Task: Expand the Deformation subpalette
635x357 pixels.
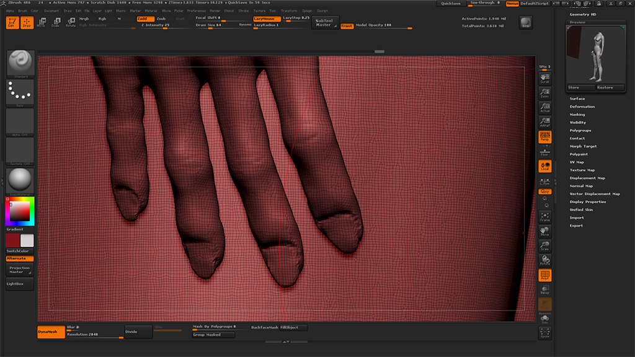Action: pyautogui.click(x=582, y=107)
